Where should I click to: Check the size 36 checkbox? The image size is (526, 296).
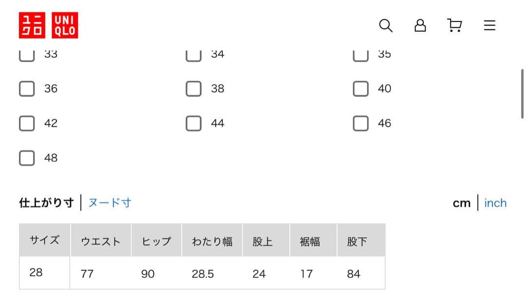click(x=27, y=89)
